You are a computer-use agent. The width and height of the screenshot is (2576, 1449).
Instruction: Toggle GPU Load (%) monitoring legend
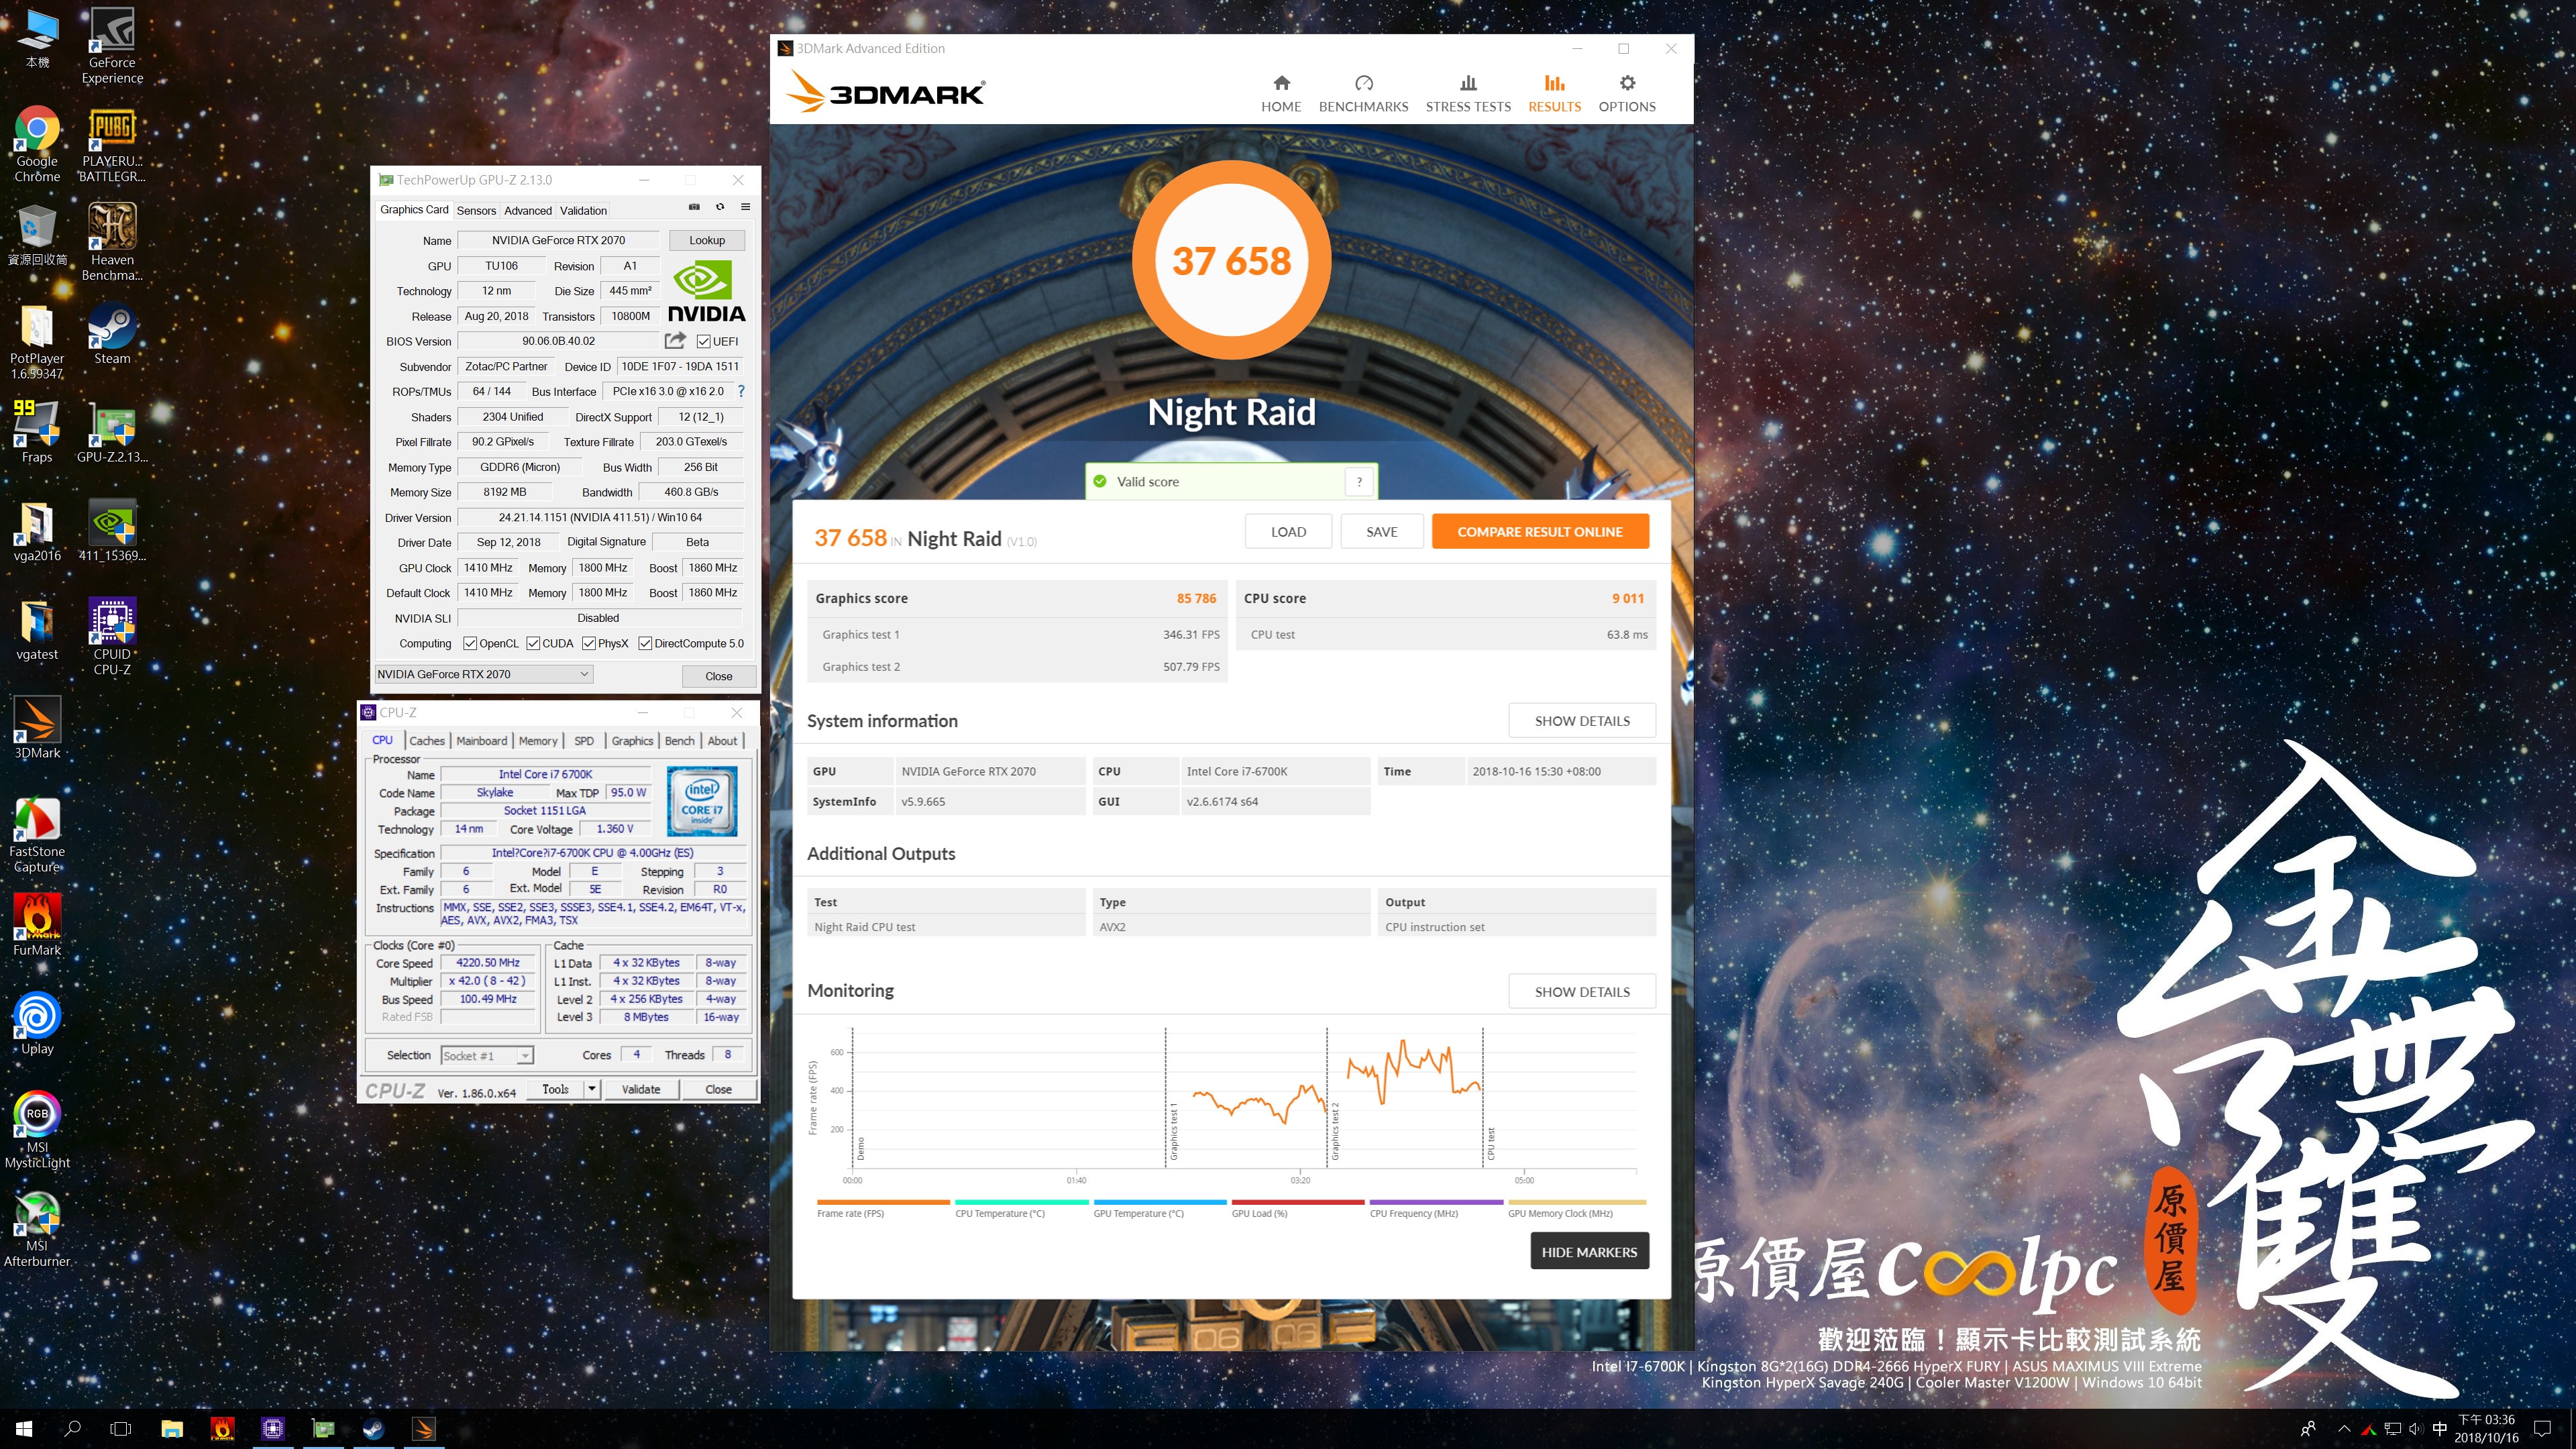coord(1297,1208)
